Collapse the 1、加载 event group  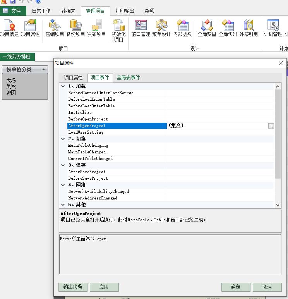63,86
